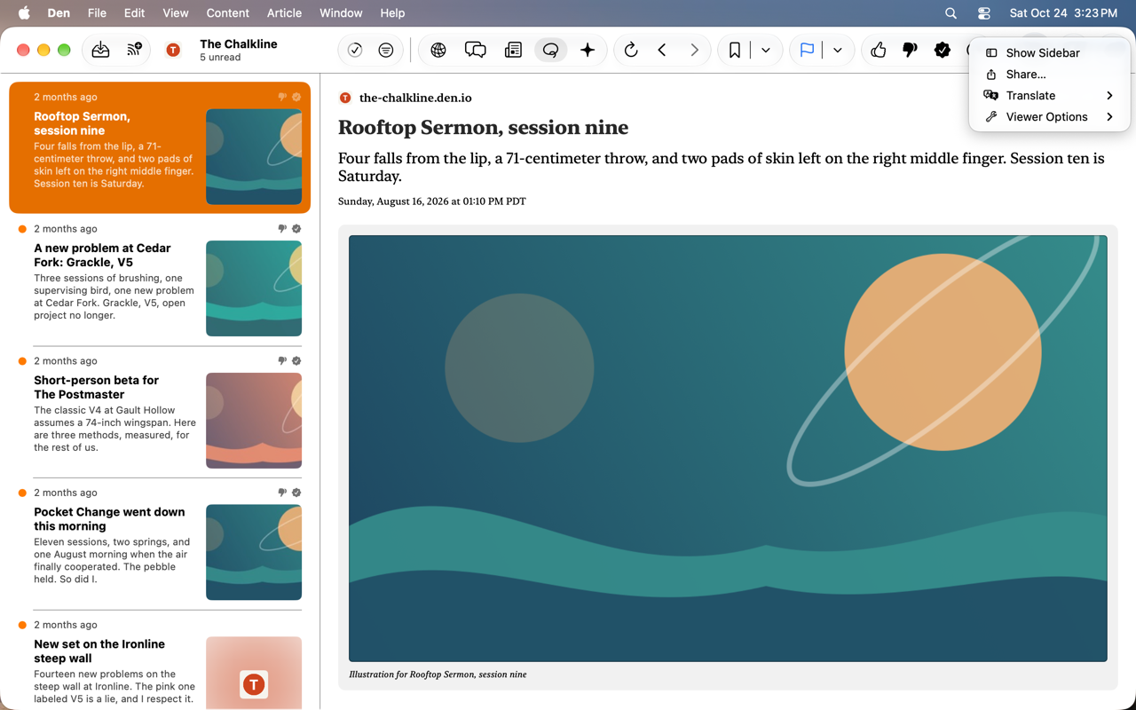Screen dimensions: 1136x710
Task: Open Control Center in the menu bar
Action: [984, 13]
